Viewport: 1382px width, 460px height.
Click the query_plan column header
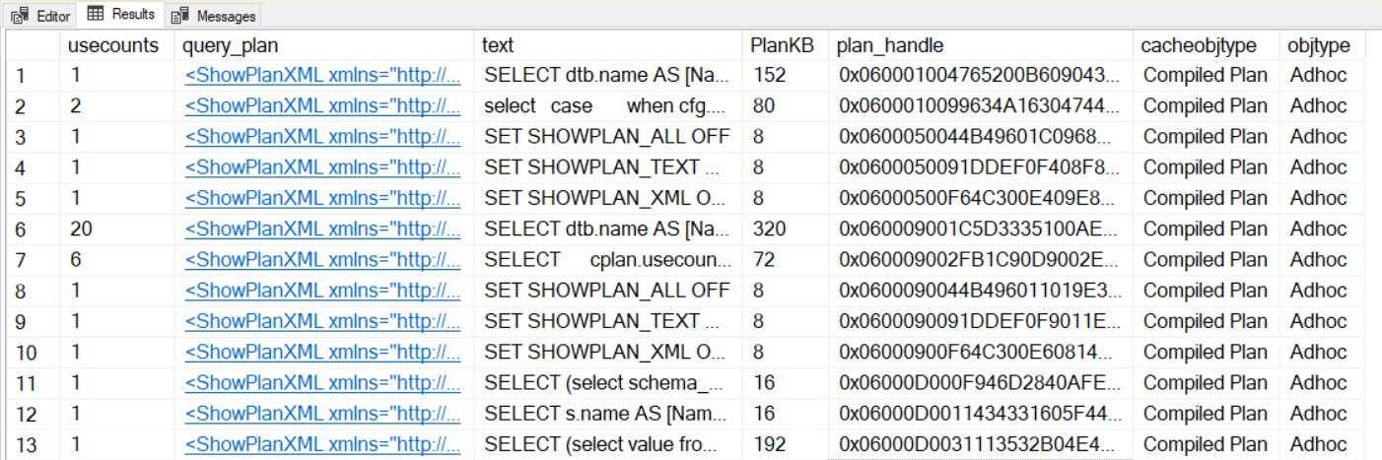click(230, 45)
